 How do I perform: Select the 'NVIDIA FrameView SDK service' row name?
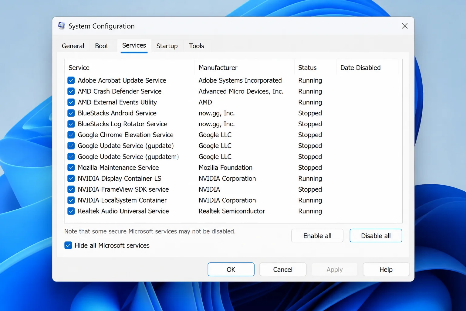point(123,190)
